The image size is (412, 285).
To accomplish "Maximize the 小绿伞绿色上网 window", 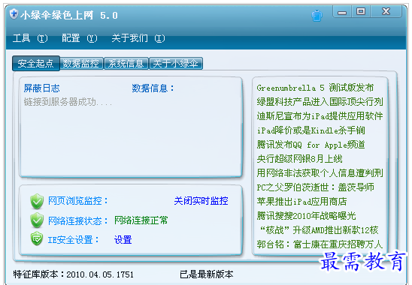I will (x=361, y=12).
